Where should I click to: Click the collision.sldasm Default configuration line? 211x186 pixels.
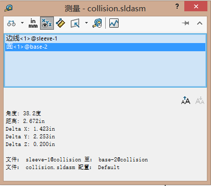[x=63, y=167]
